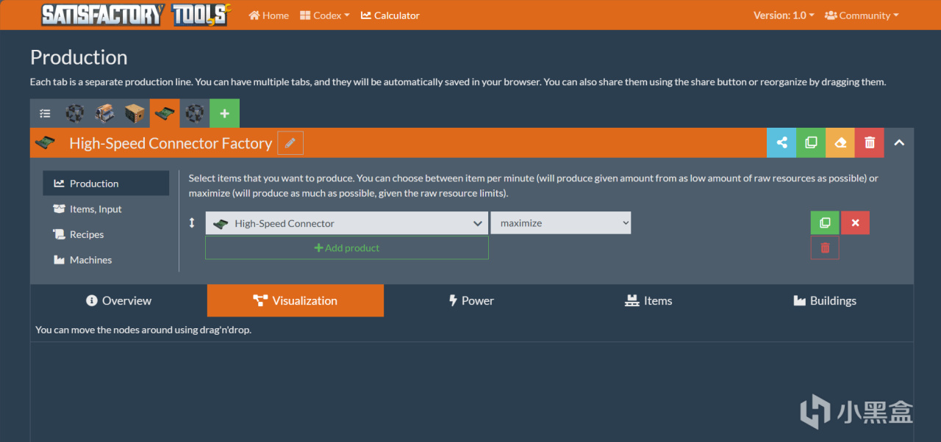Select the Production sidebar section
941x442 pixels.
[106, 184]
